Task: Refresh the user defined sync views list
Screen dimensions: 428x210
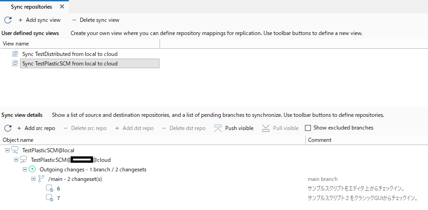Action: [8, 20]
